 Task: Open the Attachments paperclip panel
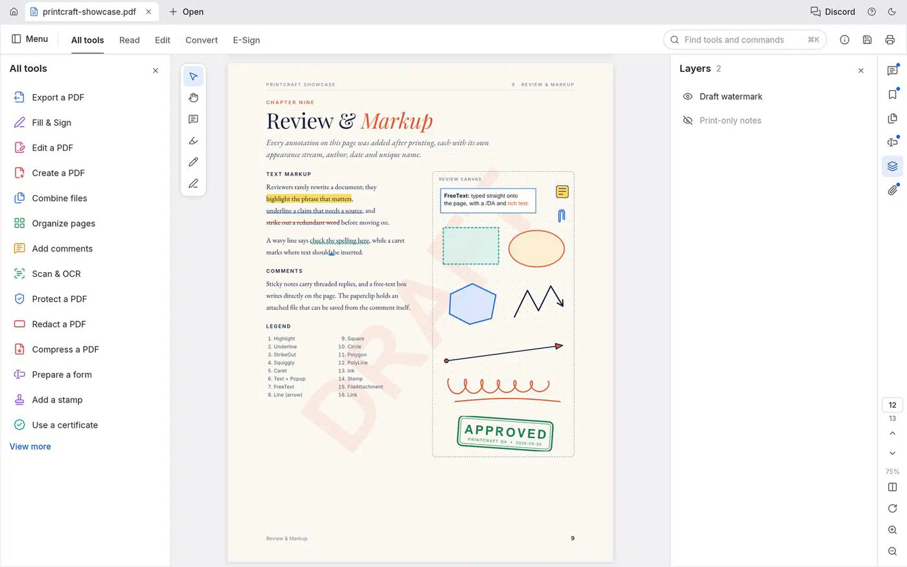click(892, 191)
